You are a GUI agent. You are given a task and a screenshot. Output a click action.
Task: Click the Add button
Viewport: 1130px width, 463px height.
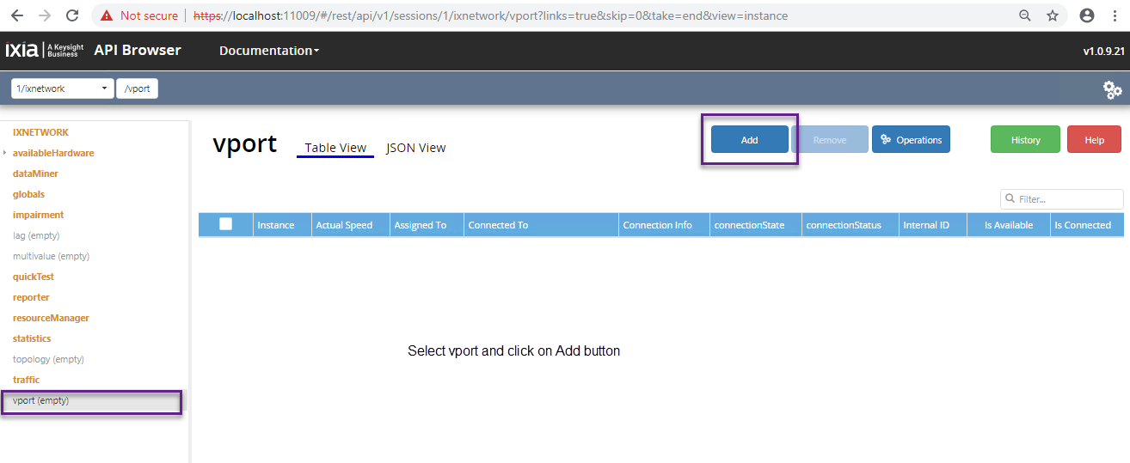point(749,140)
